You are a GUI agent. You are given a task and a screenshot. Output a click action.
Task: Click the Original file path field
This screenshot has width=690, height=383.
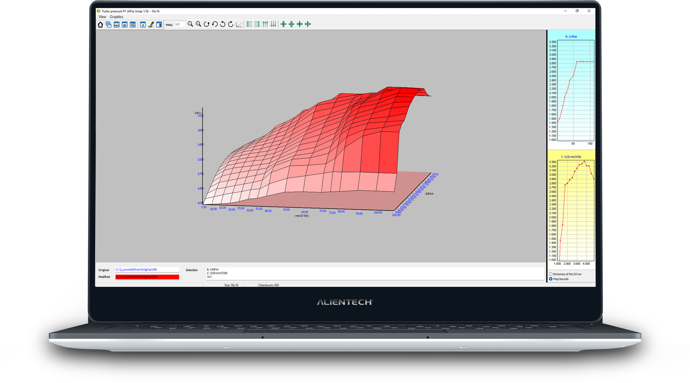[147, 270]
